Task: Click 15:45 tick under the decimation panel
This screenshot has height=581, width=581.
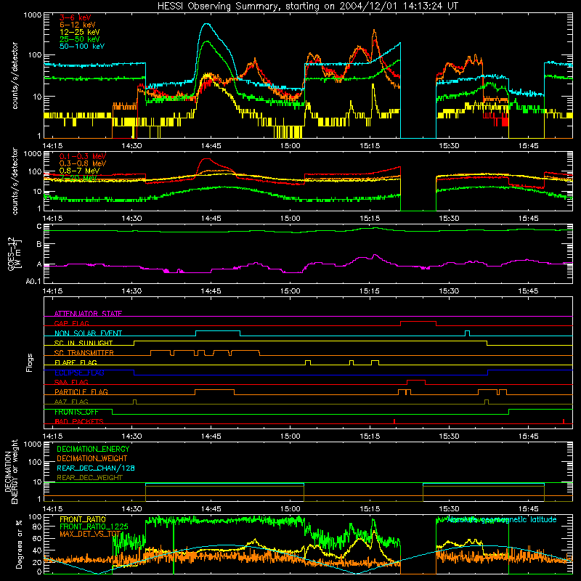Action: click(x=528, y=509)
